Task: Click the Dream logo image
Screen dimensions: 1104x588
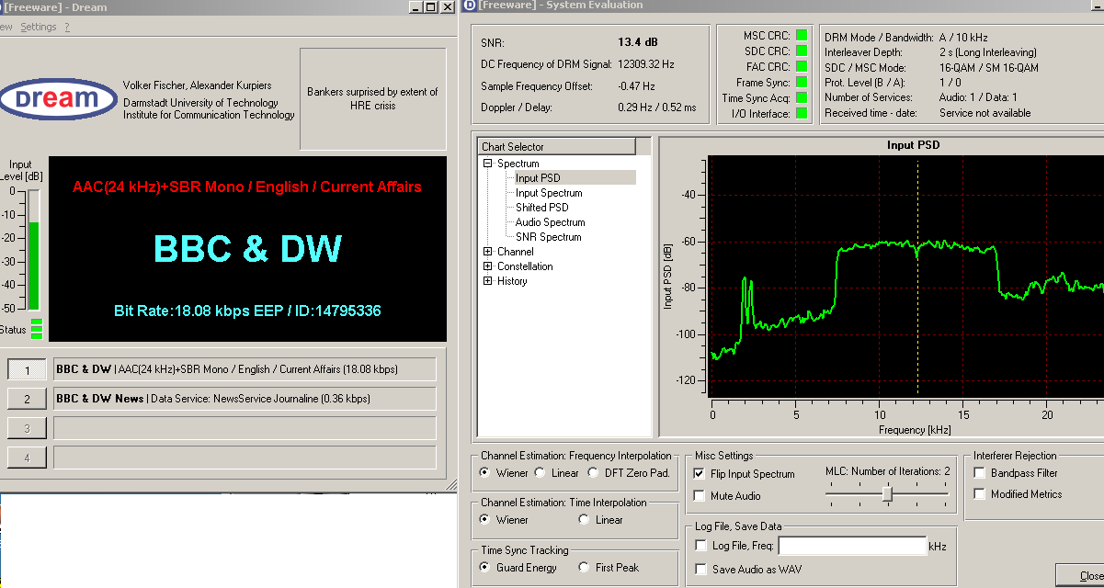Action: pyautogui.click(x=58, y=99)
